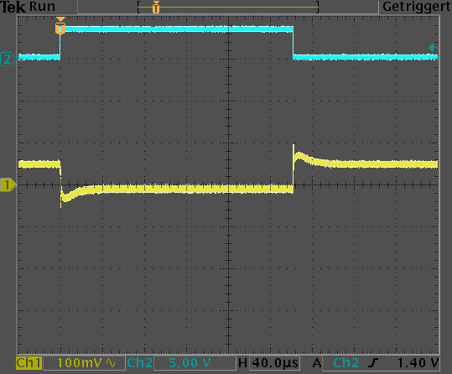The image size is (452, 374).
Task: Click the trigger source Ch2 readout
Action: 345,363
